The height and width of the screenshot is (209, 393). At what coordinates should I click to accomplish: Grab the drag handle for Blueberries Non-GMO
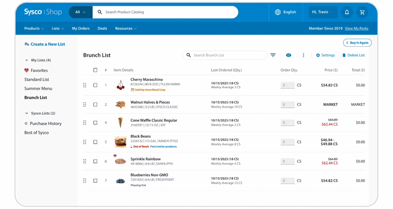84,181
